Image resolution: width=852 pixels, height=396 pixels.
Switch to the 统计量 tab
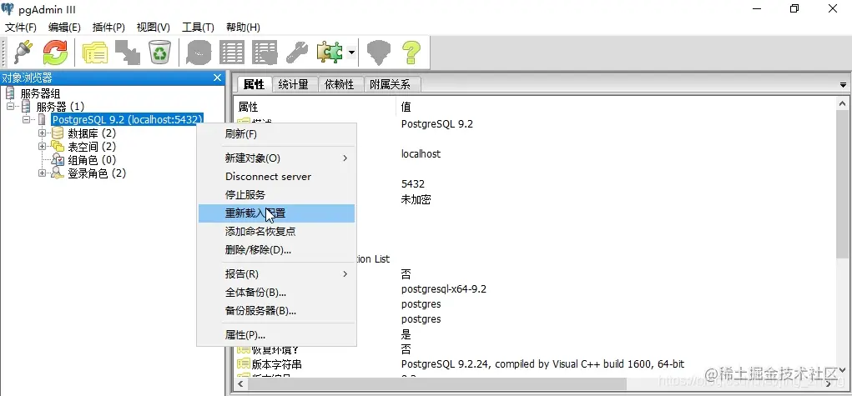294,84
